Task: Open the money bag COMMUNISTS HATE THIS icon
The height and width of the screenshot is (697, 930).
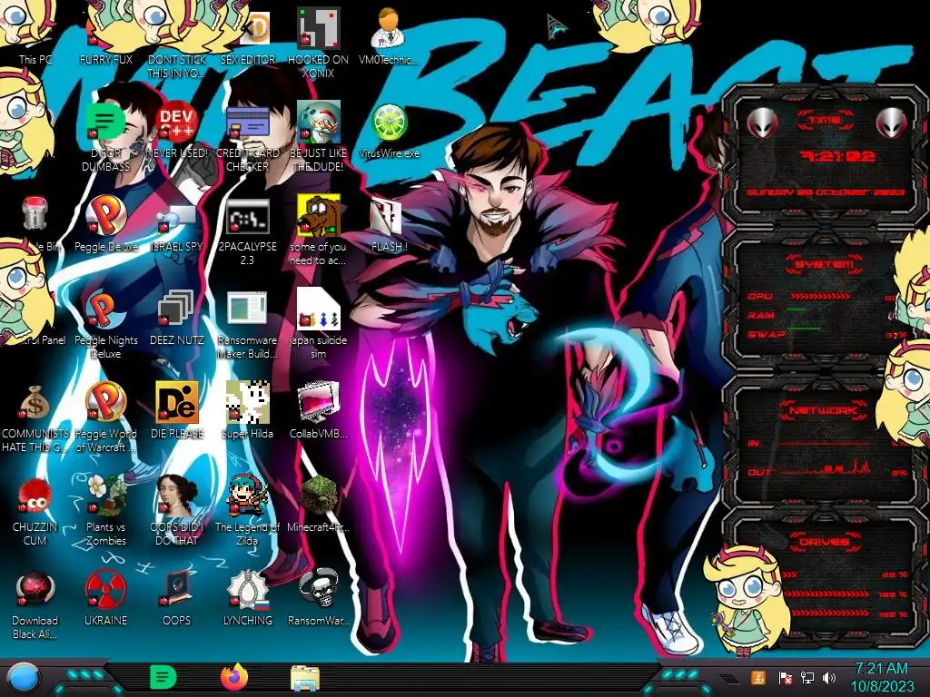Action: pos(35,403)
